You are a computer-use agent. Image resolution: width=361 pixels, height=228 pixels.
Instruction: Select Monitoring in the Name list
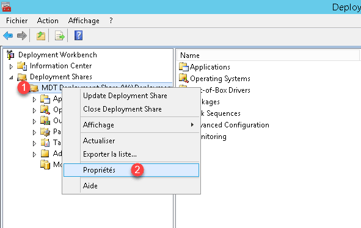pos(213,137)
